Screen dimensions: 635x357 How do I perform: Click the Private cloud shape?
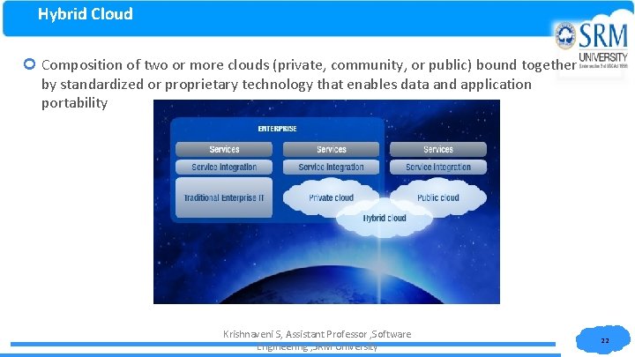pos(331,197)
